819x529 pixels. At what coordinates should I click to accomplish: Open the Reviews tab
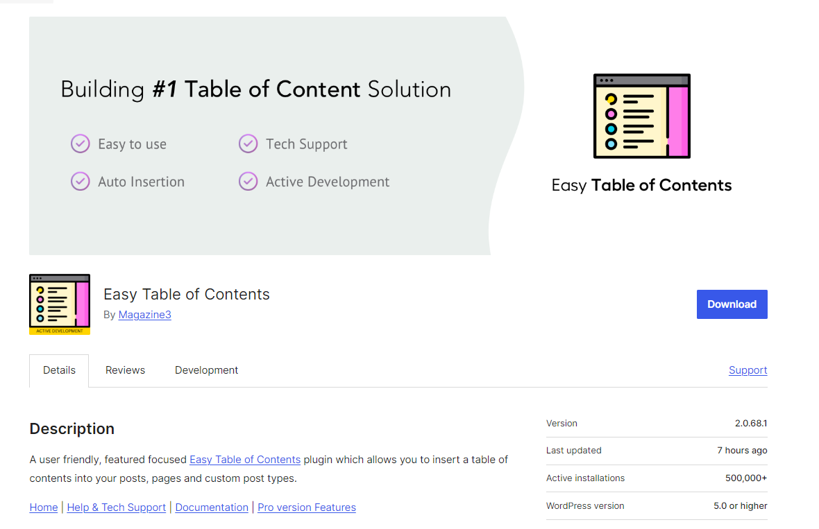point(126,370)
